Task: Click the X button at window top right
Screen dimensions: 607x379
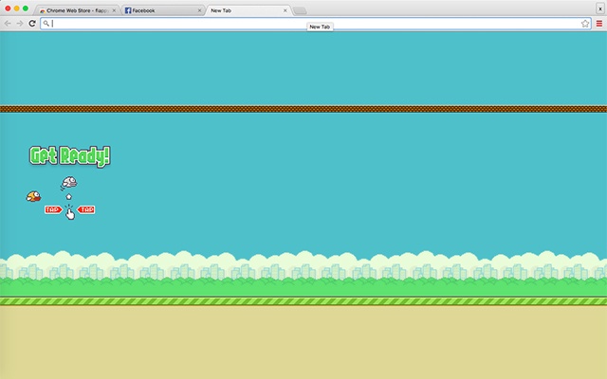Action: 600,9
